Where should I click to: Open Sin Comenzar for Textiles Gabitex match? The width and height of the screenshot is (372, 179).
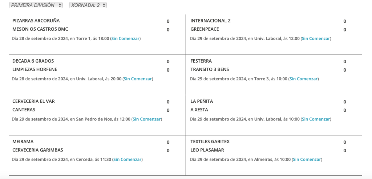click(307, 159)
